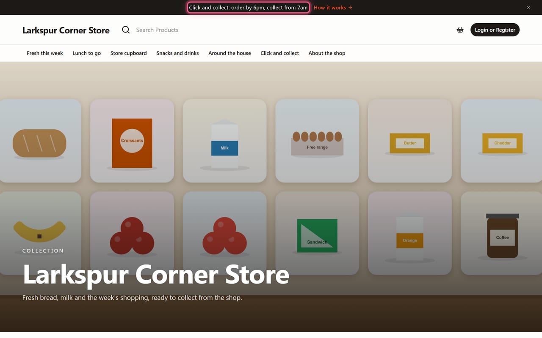Open the shopping basket icon
Image resolution: width=542 pixels, height=338 pixels.
[460, 30]
